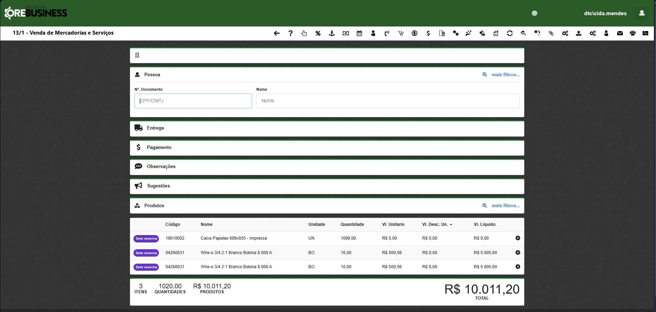Click the refresh arrows icon
Screen dimensions: 656x312
pos(509,33)
